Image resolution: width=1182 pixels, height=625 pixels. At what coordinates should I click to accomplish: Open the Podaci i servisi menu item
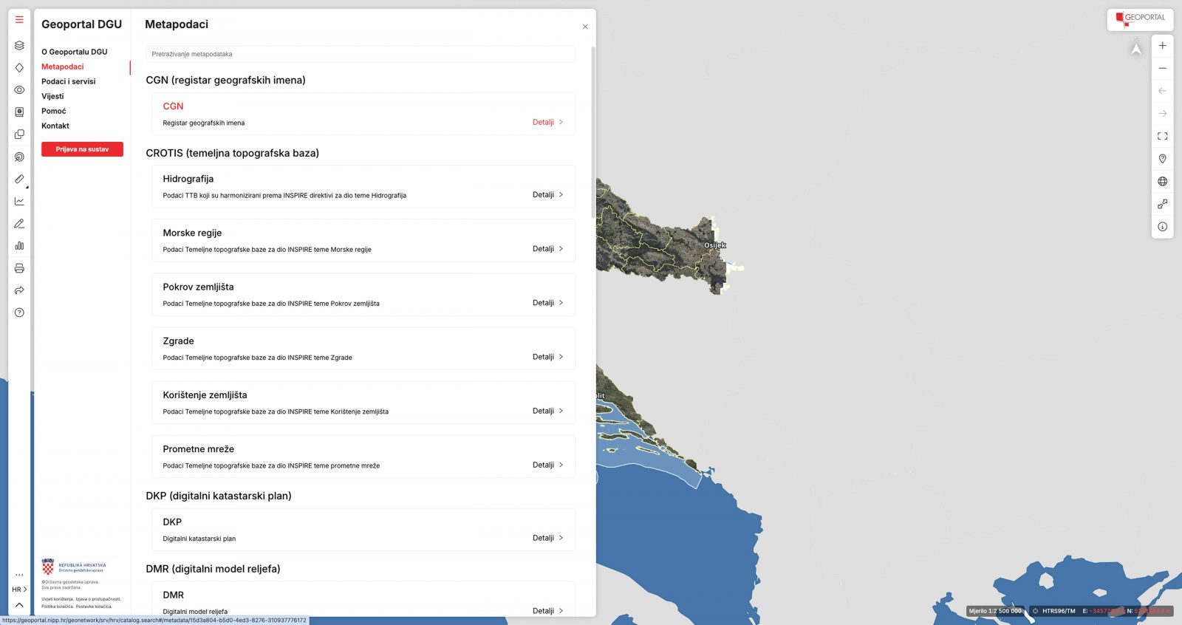coord(68,81)
